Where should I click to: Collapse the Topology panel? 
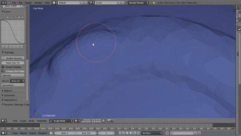tap(3, 53)
